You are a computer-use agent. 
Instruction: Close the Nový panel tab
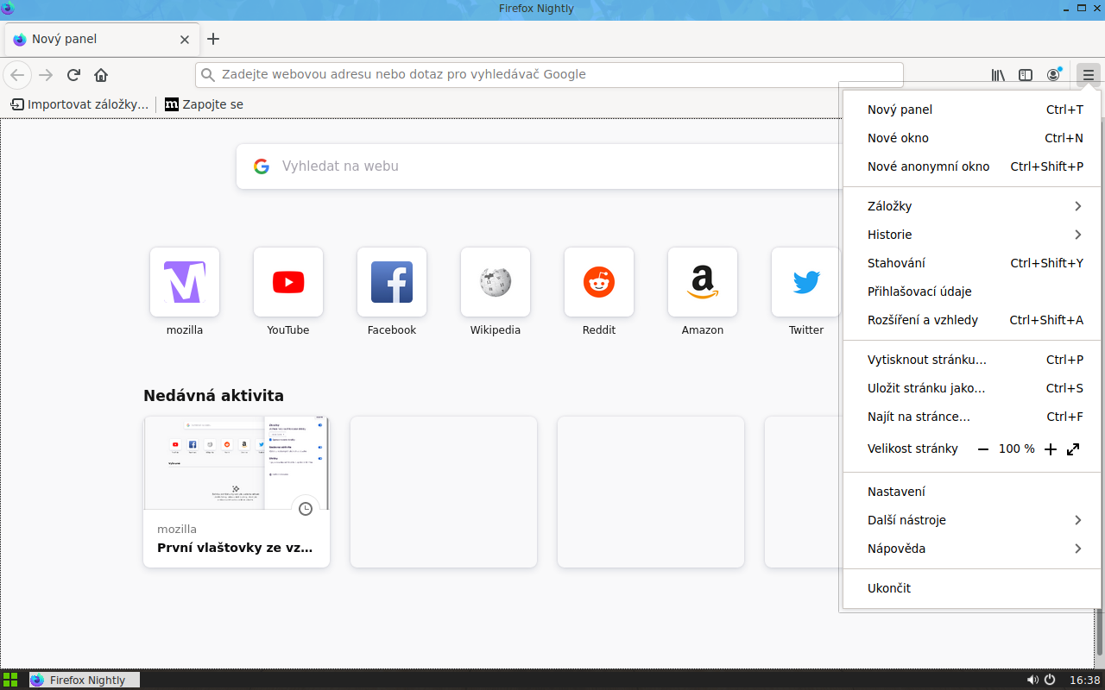pyautogui.click(x=184, y=39)
